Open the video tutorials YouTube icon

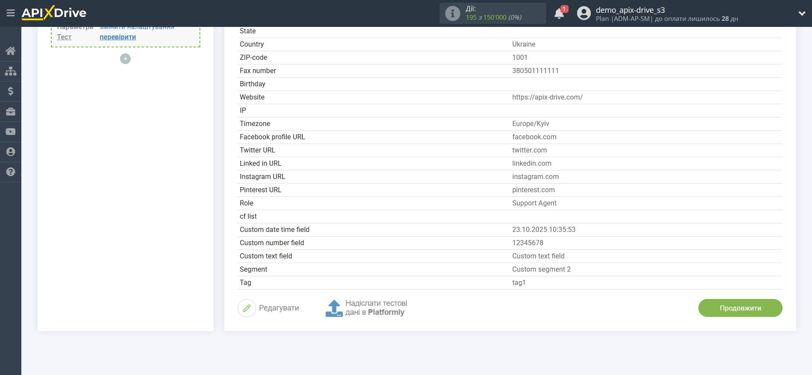(11, 132)
